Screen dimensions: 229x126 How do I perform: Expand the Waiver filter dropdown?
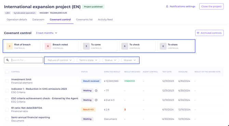(x=130, y=60)
